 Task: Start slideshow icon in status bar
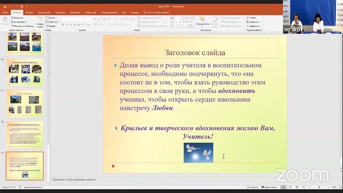[304, 187]
